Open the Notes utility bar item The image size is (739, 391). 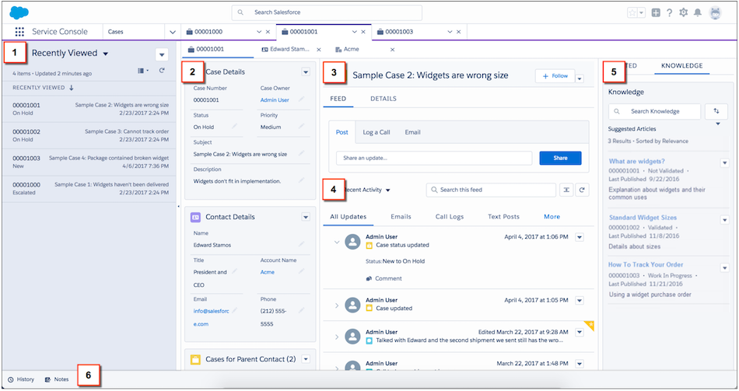[57, 379]
